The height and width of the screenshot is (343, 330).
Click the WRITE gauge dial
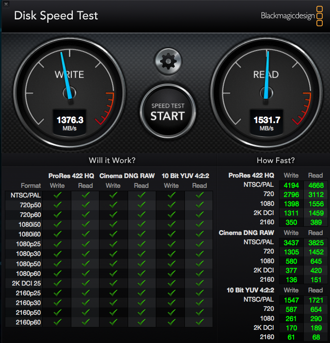tap(69, 93)
